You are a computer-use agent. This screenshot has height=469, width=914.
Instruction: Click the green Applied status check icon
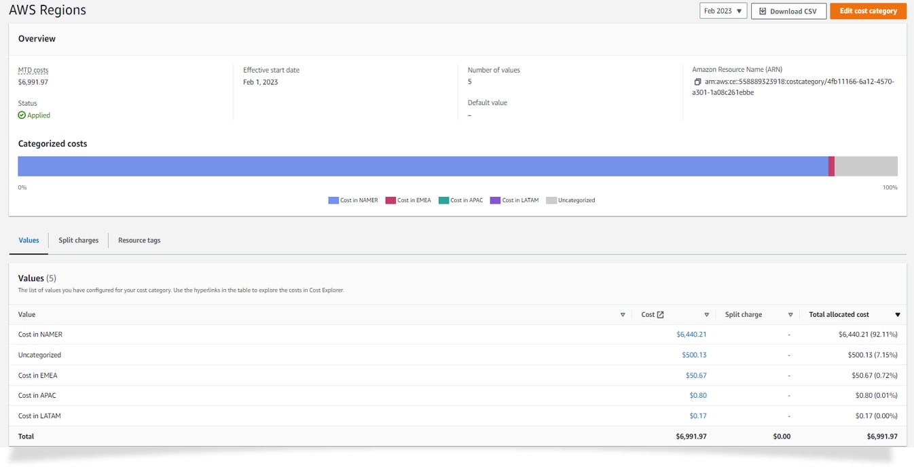tap(22, 115)
